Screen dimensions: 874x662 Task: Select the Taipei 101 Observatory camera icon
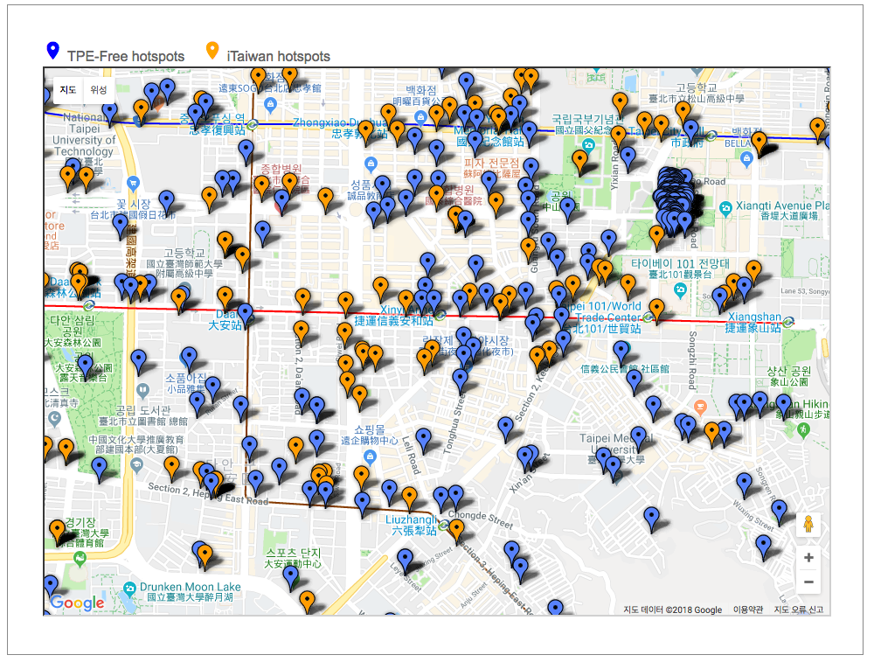click(x=679, y=289)
